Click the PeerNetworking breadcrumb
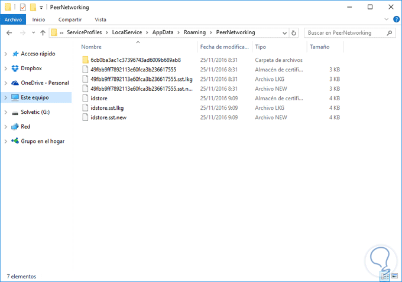Image resolution: width=402 pixels, height=282 pixels. (235, 32)
